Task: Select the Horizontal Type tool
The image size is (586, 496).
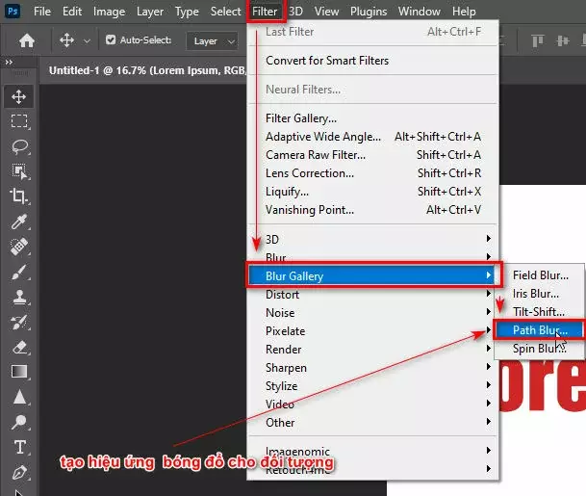Action: point(19,447)
